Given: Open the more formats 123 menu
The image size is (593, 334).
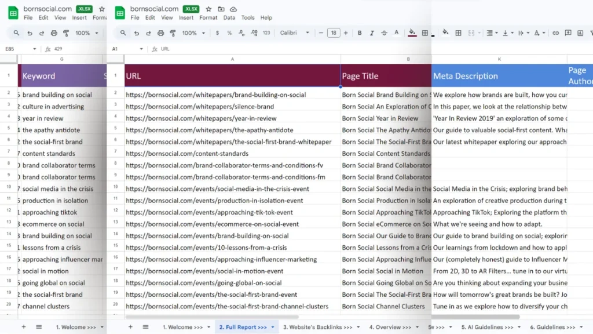Looking at the screenshot, I should [x=266, y=33].
